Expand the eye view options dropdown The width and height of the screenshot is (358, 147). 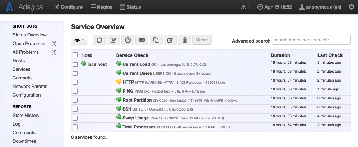[79, 40]
